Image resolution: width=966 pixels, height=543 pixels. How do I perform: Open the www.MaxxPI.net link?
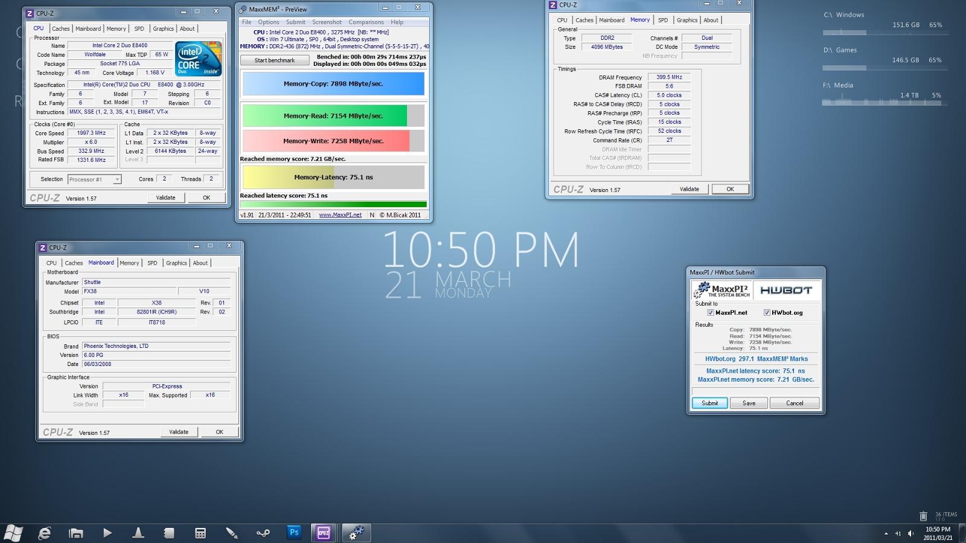(x=340, y=215)
